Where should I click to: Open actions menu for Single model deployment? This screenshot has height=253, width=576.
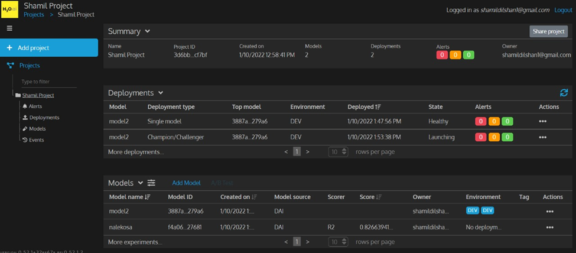click(x=542, y=121)
